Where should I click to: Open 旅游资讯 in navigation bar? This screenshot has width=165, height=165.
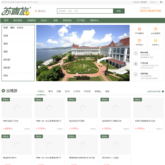[x=67, y=20]
